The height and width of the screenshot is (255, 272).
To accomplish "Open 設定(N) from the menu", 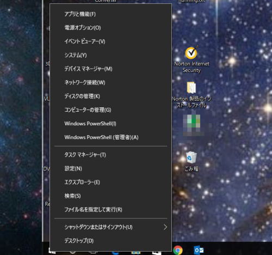I will click(x=111, y=168).
